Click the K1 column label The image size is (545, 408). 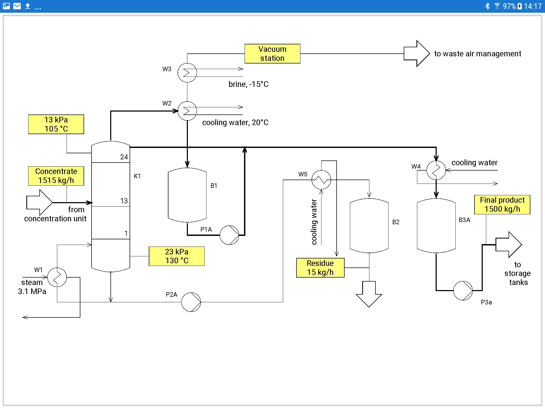click(x=137, y=176)
